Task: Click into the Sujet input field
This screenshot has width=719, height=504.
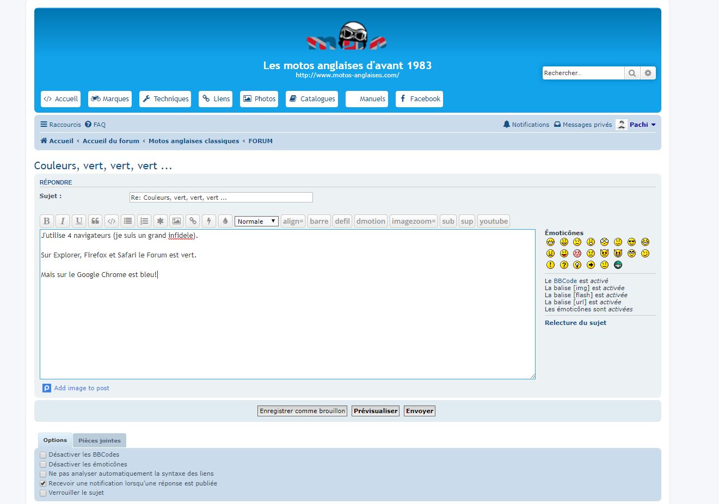Action: 221,198
